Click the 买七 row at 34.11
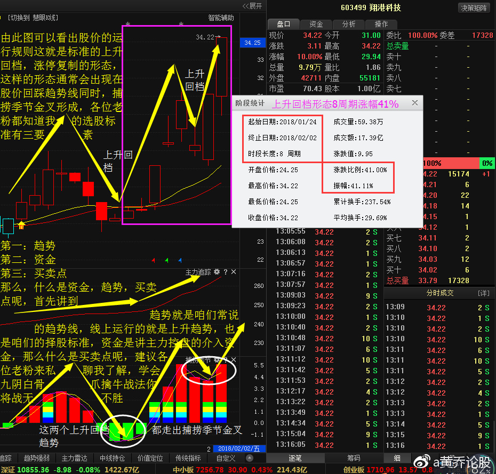 coord(439,238)
